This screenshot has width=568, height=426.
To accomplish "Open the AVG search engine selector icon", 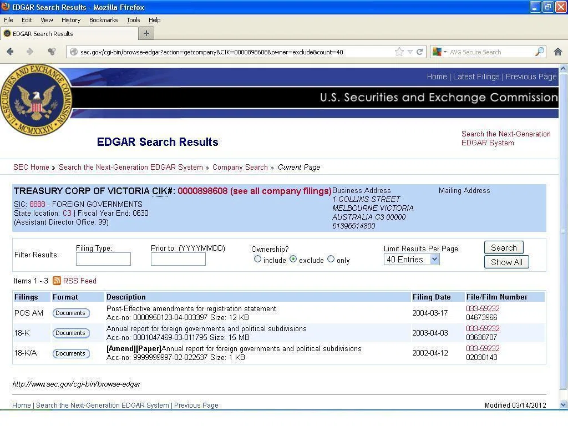I will [x=437, y=52].
